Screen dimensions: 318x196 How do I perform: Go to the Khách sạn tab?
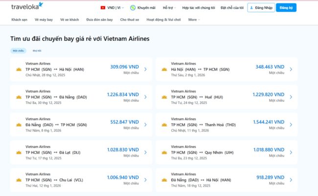[x=19, y=20]
